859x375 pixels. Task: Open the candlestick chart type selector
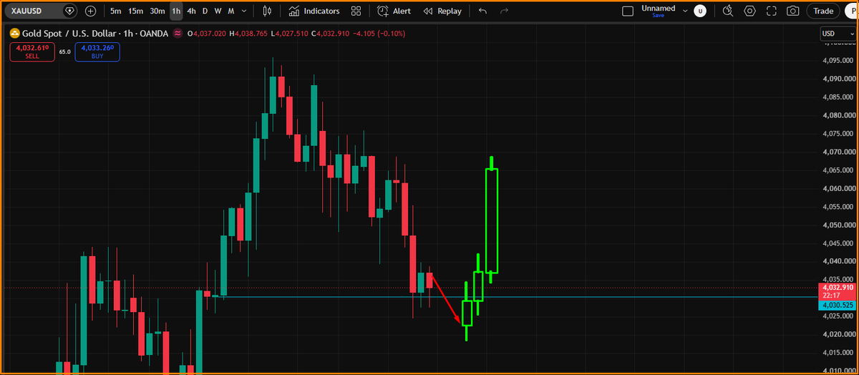pyautogui.click(x=268, y=11)
